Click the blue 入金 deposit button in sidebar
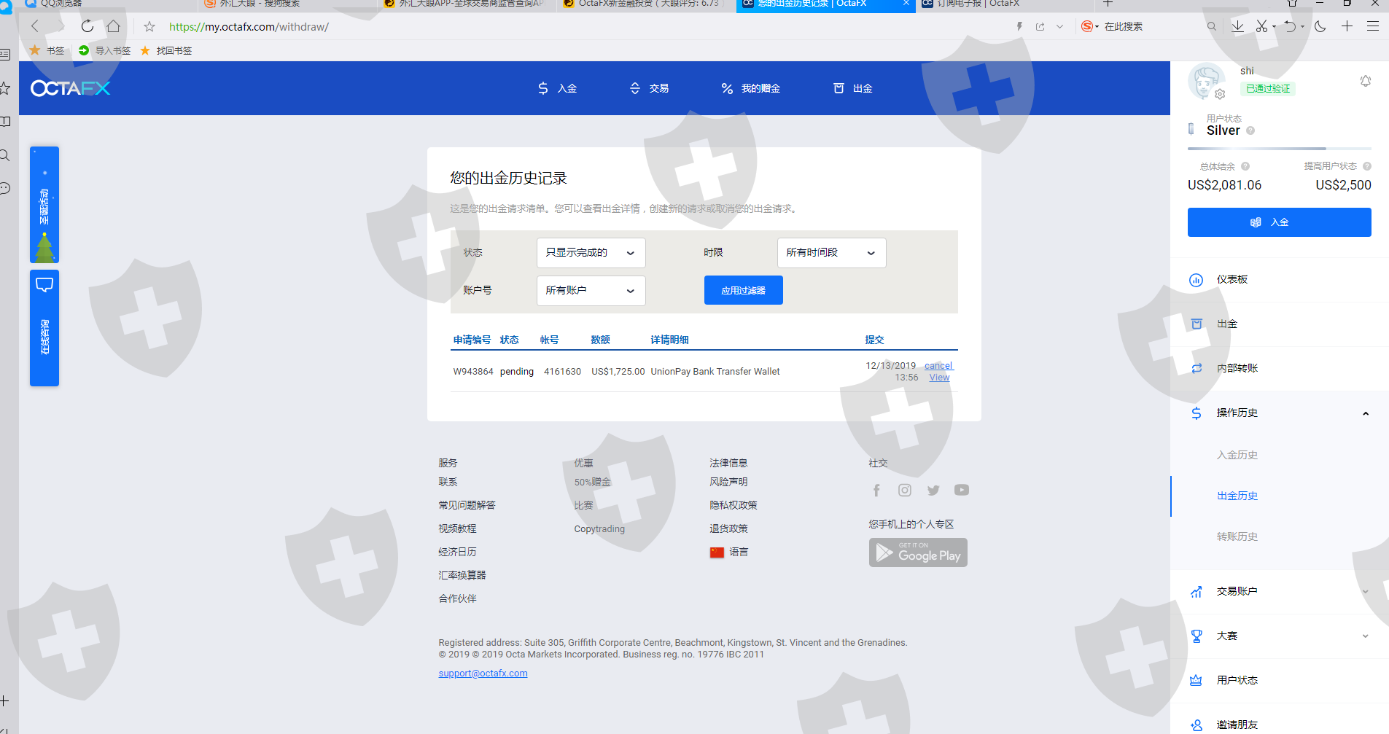1389x734 pixels. (1280, 222)
